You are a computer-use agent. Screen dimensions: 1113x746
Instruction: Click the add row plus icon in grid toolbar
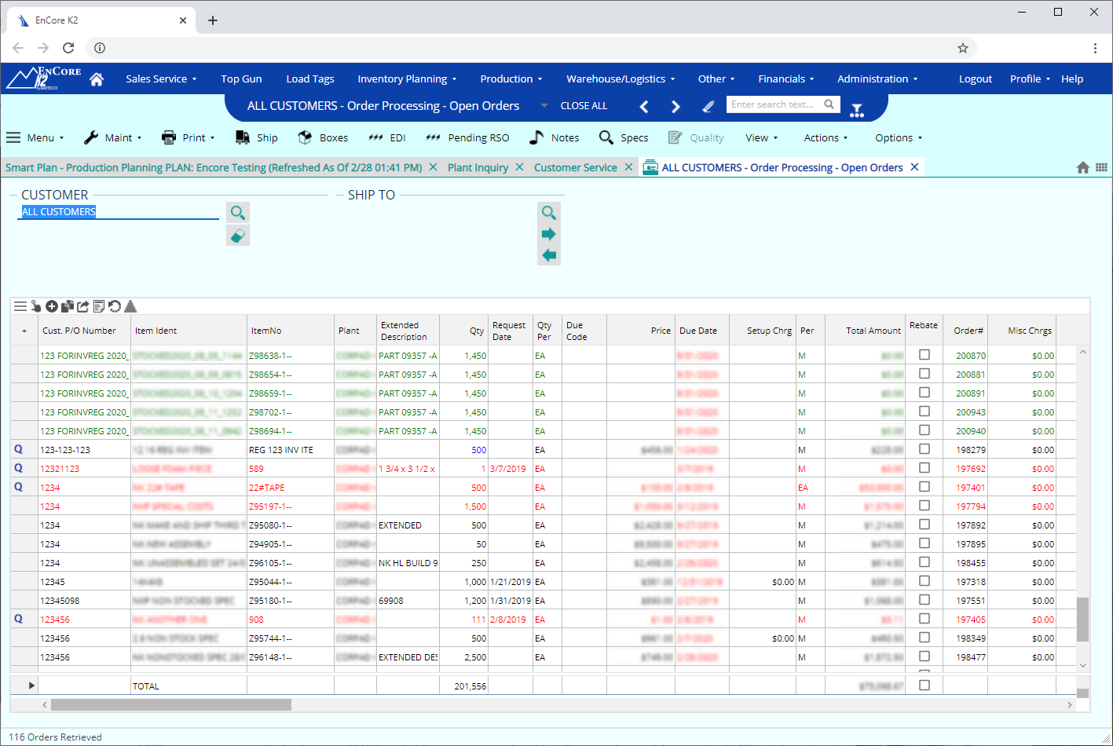tap(52, 306)
